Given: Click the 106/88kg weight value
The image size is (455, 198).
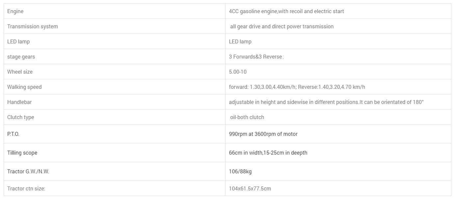Looking at the screenshot, I should click(240, 171).
